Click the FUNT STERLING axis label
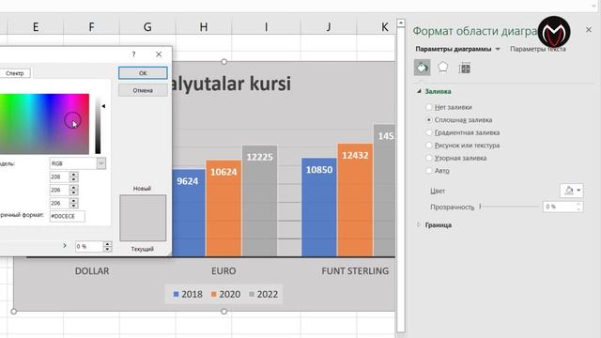 pyautogui.click(x=355, y=271)
